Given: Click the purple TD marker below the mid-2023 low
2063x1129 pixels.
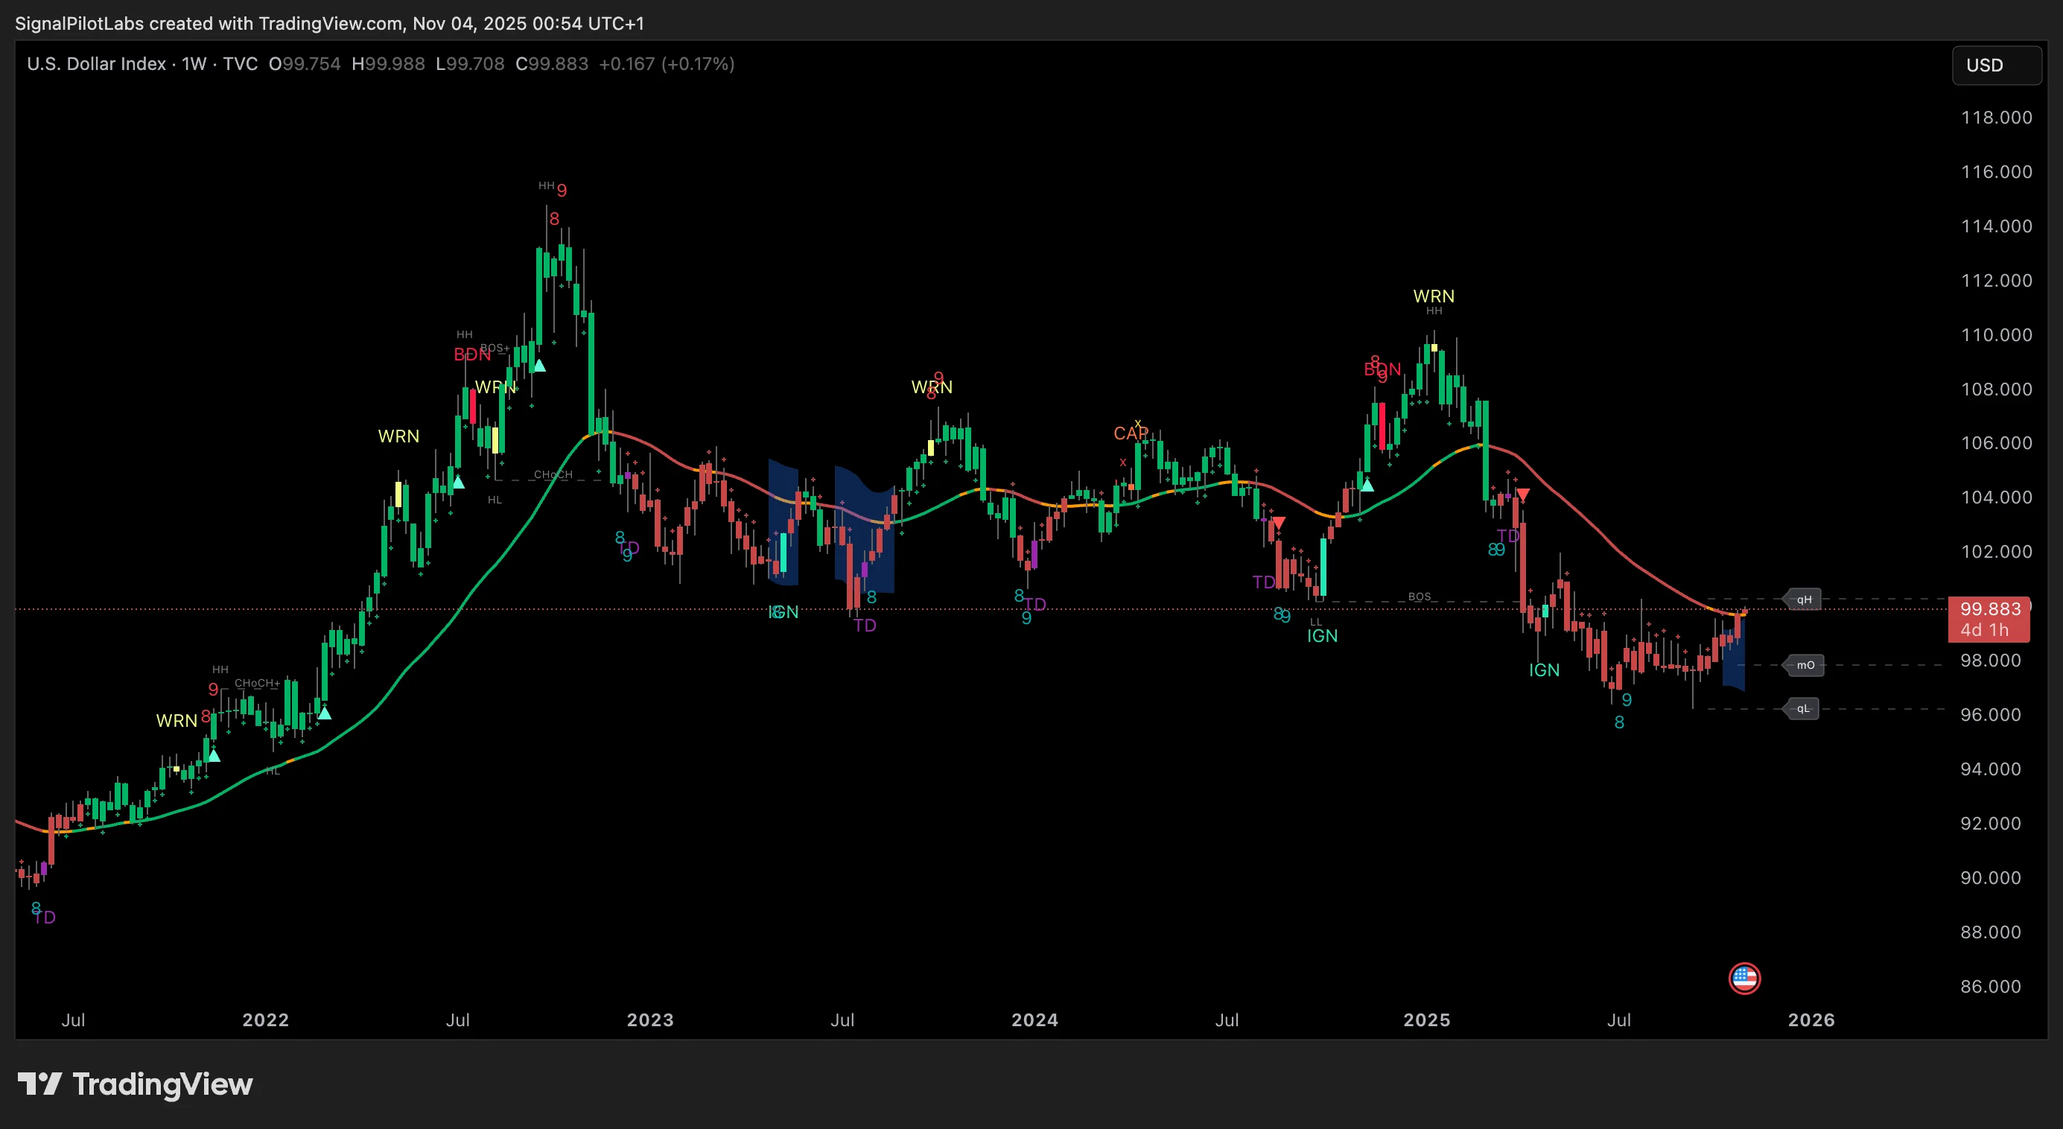Looking at the screenshot, I should click(864, 626).
